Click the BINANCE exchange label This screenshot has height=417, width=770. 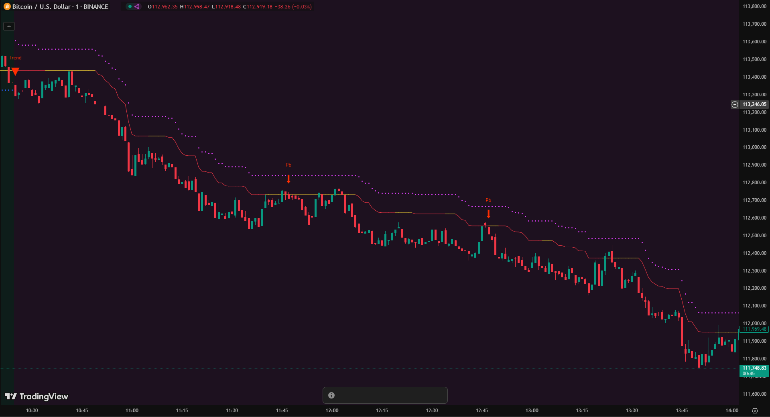pyautogui.click(x=96, y=6)
